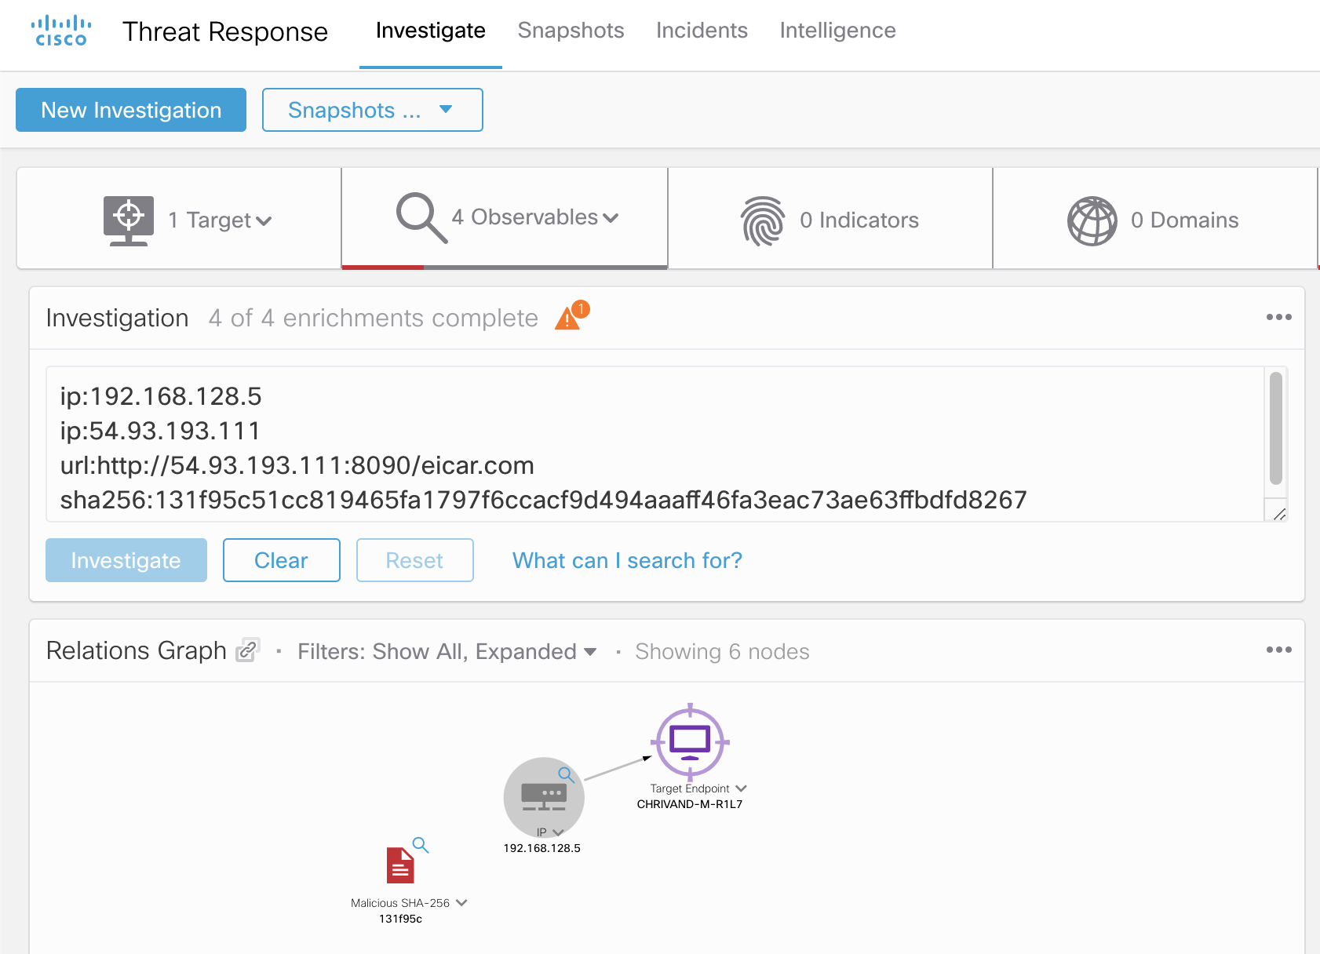1320x954 pixels.
Task: Click the CHRIVAND-M-R1L7 label
Action: [690, 804]
